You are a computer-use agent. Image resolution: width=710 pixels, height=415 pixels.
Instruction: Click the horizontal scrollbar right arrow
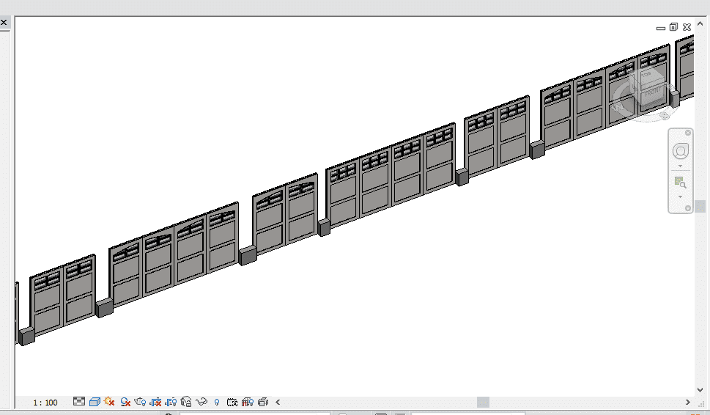[x=688, y=402]
